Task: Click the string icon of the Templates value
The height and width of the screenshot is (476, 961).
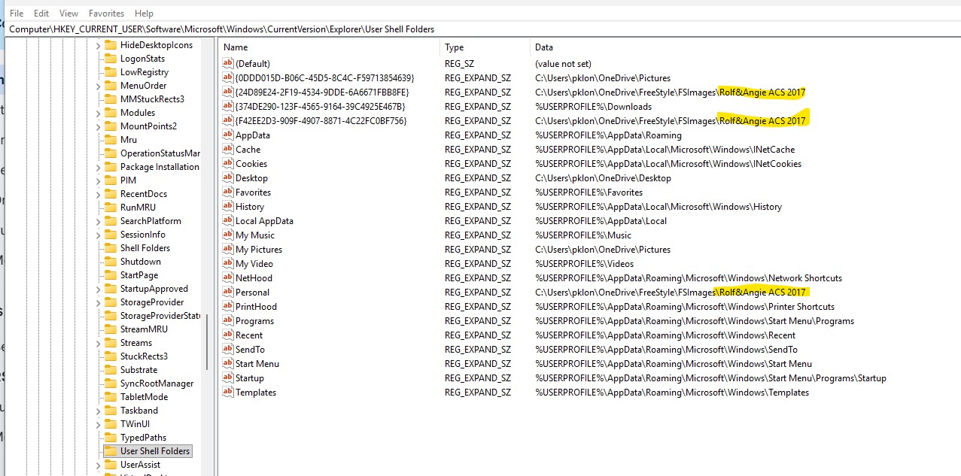Action: tap(228, 393)
